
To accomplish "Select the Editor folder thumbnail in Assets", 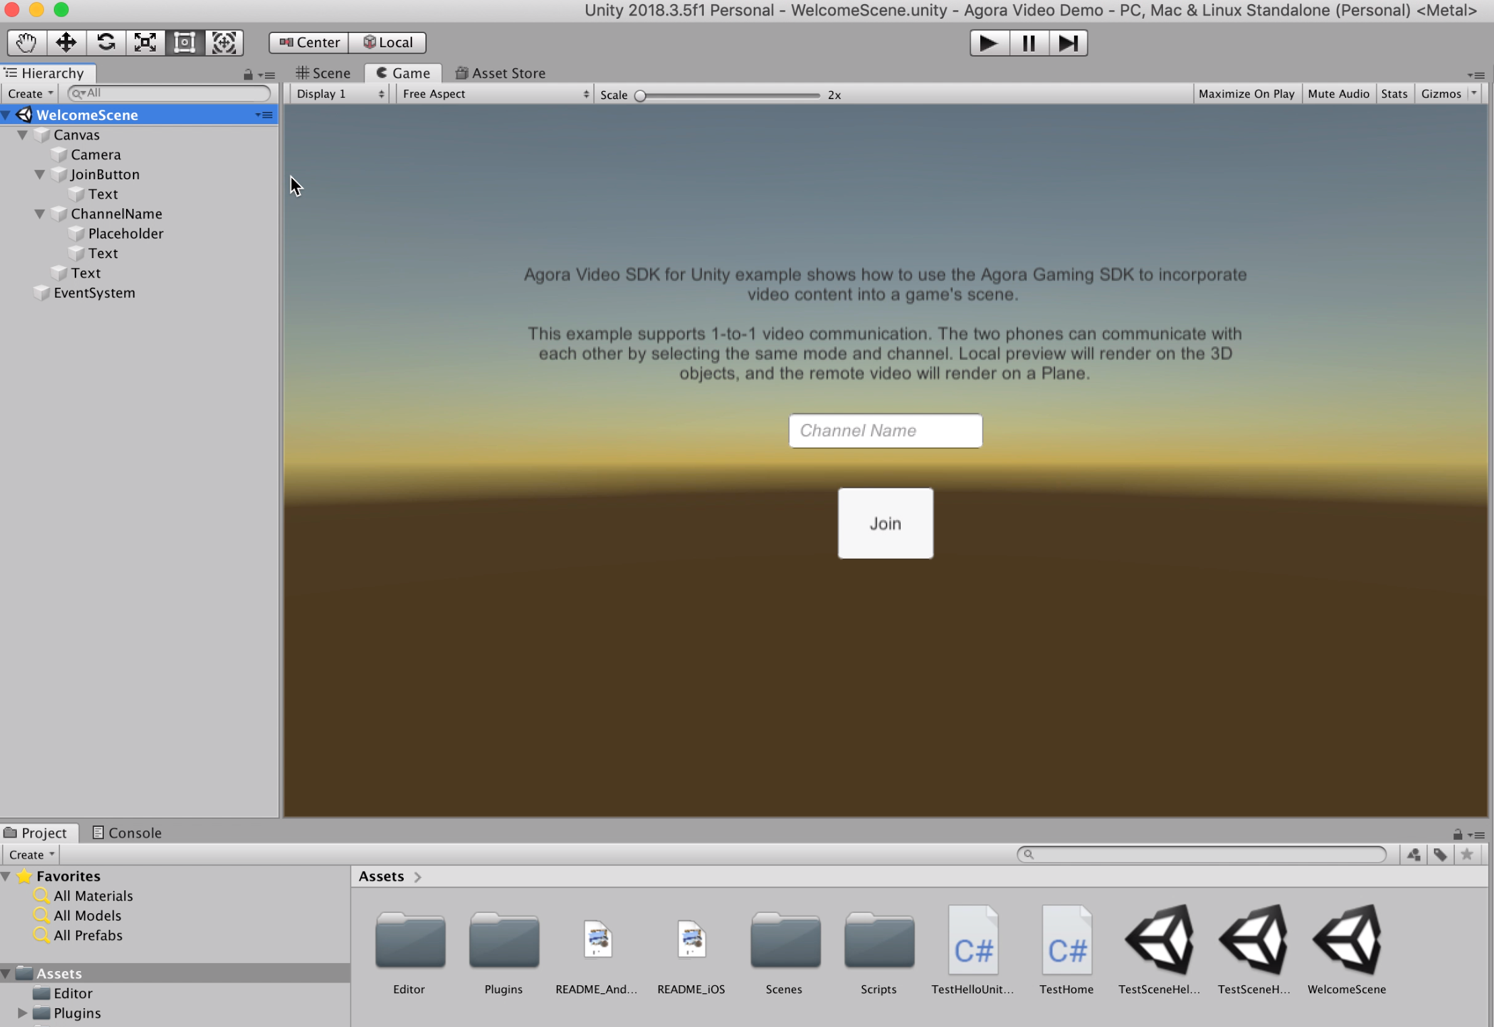I will tap(410, 941).
